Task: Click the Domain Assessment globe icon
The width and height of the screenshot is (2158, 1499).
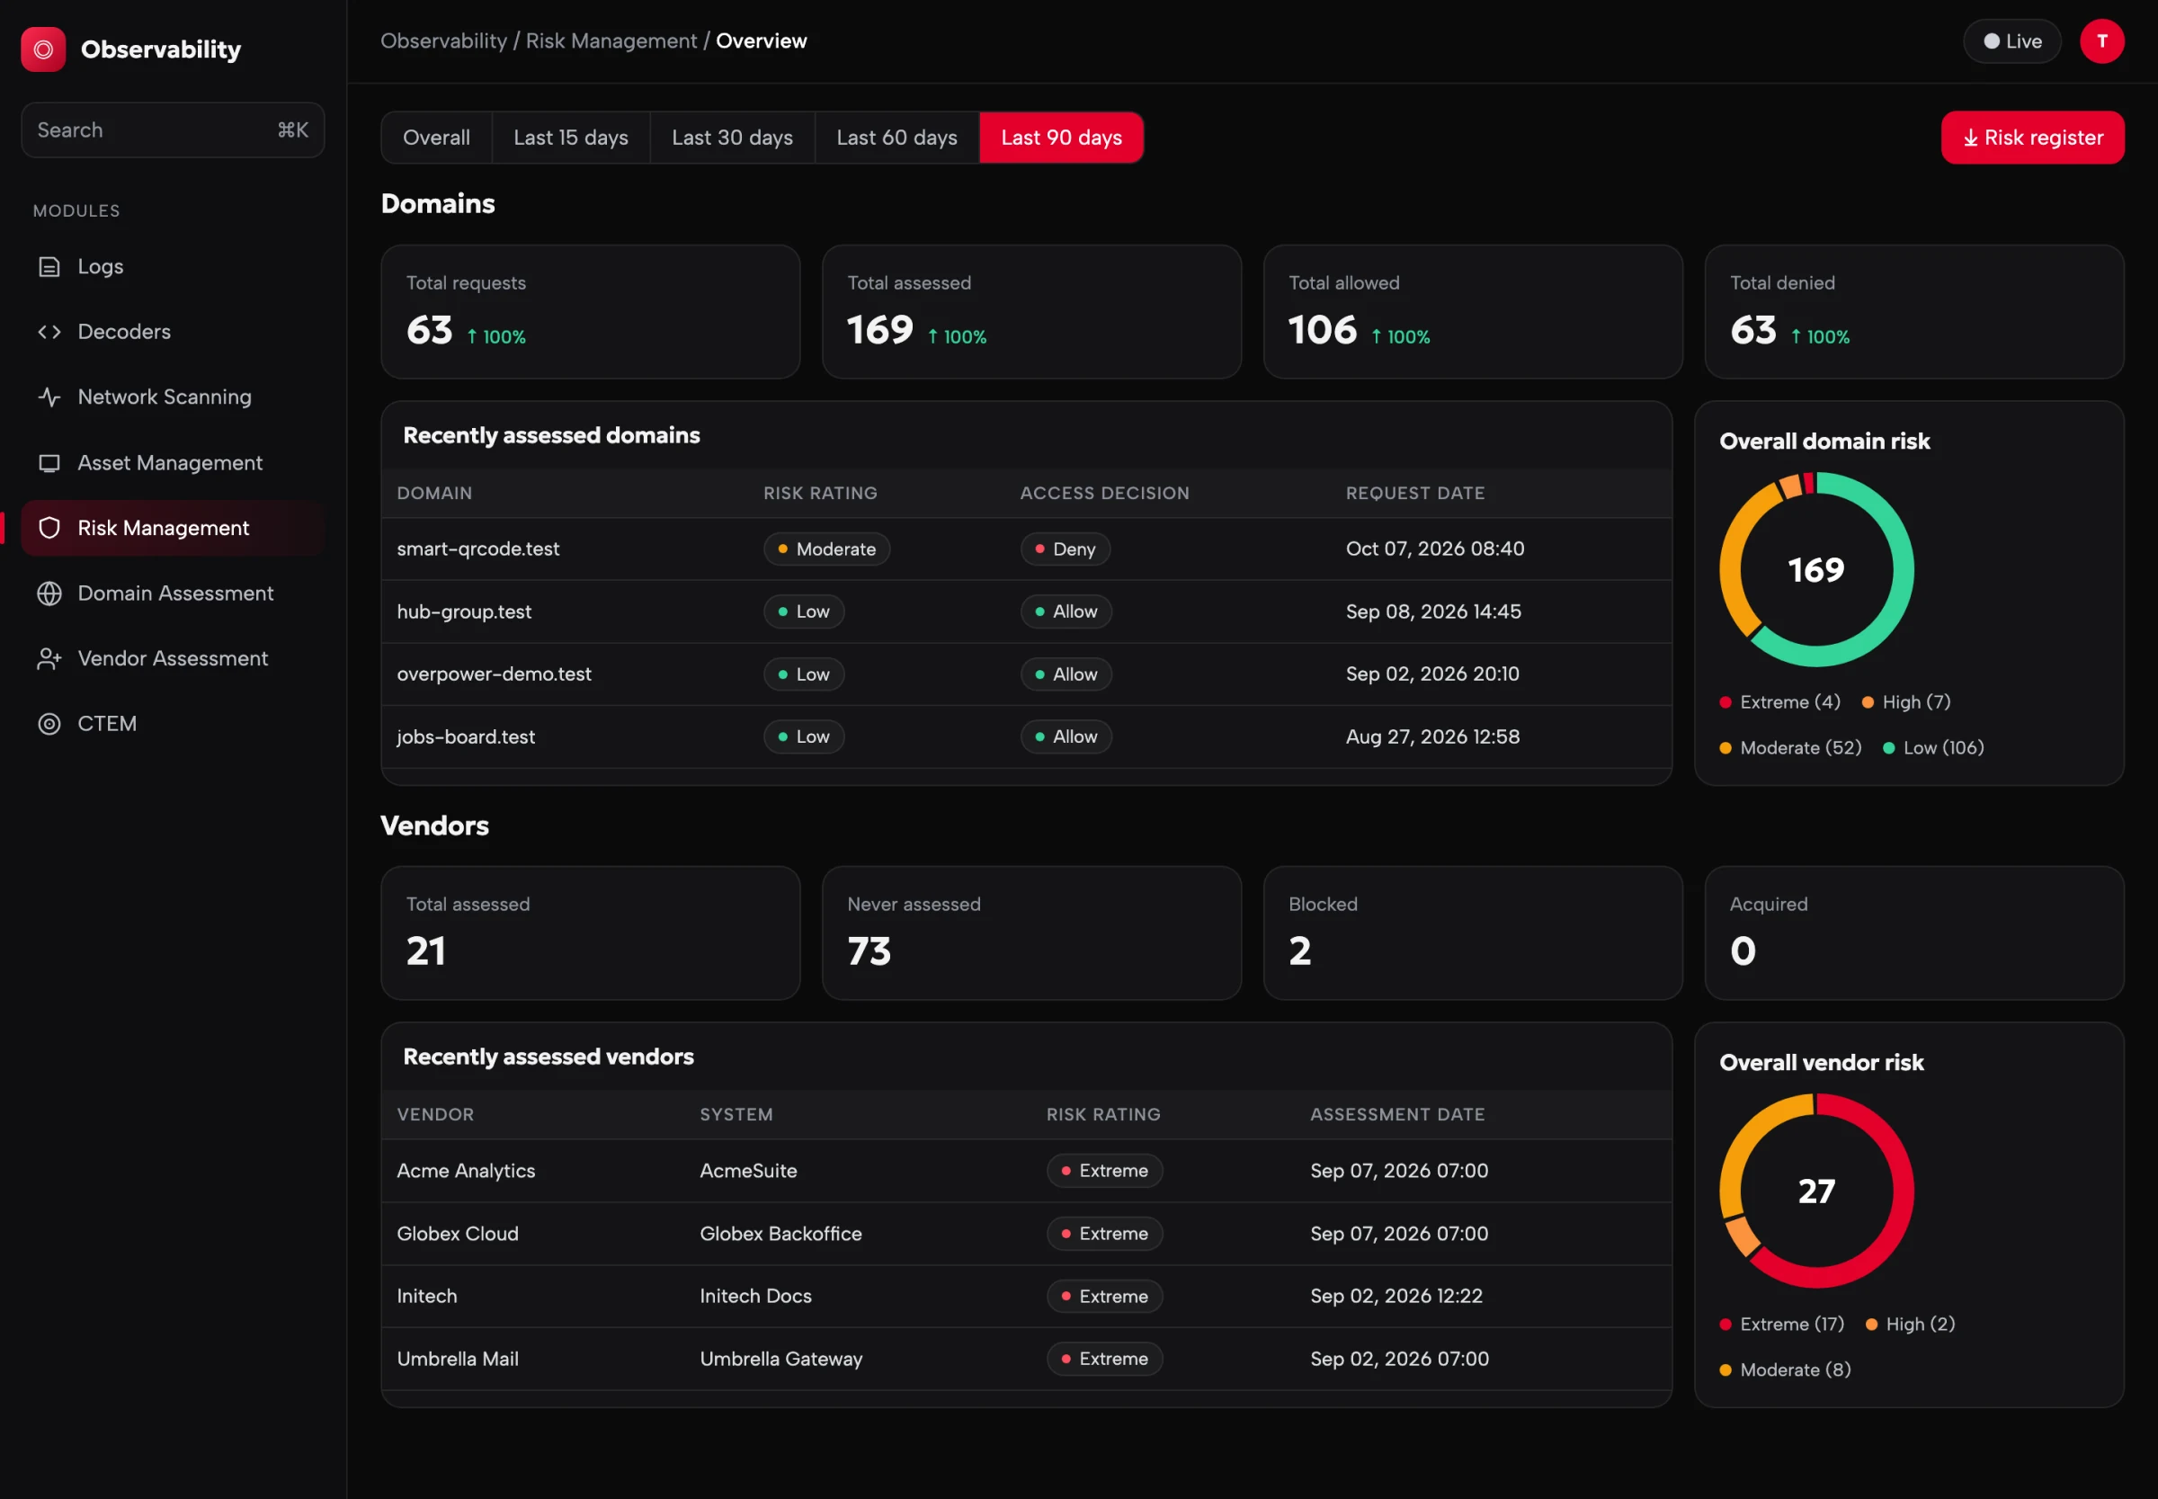Action: 49,593
